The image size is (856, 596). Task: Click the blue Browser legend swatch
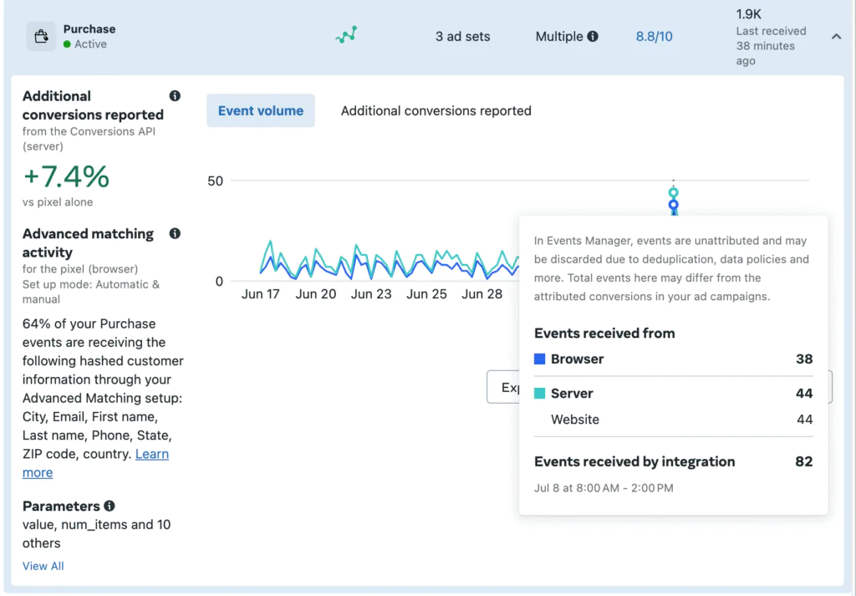539,359
